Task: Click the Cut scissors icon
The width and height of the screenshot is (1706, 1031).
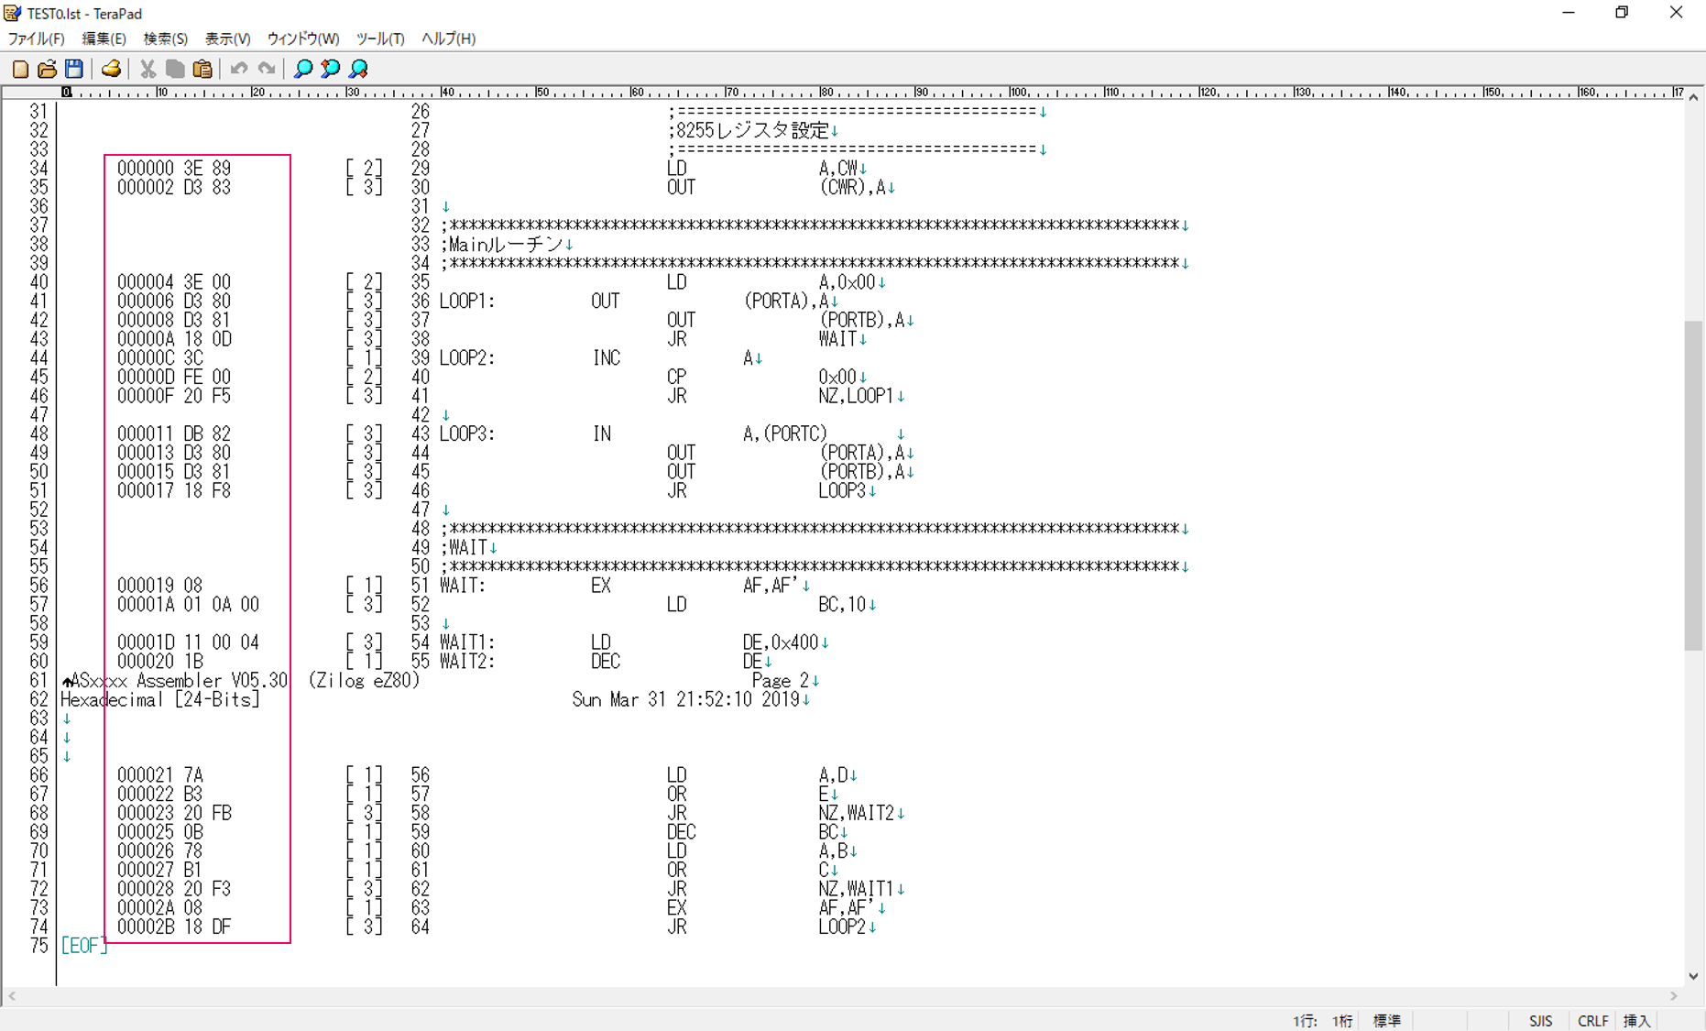Action: 148,69
